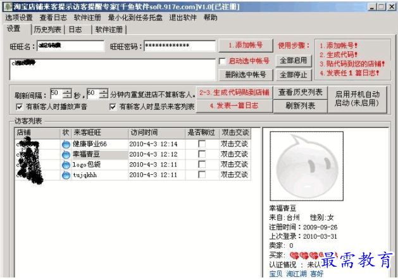Select visitor name 幸福青豆 in the list
The width and height of the screenshot is (398, 280).
[86, 154]
